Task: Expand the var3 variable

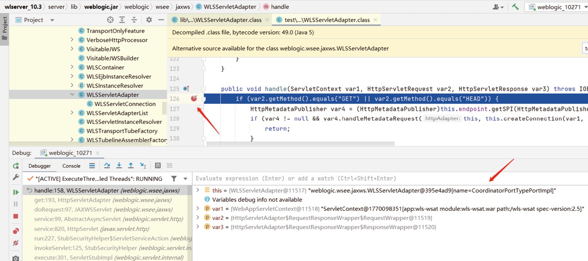Action: pos(198,226)
